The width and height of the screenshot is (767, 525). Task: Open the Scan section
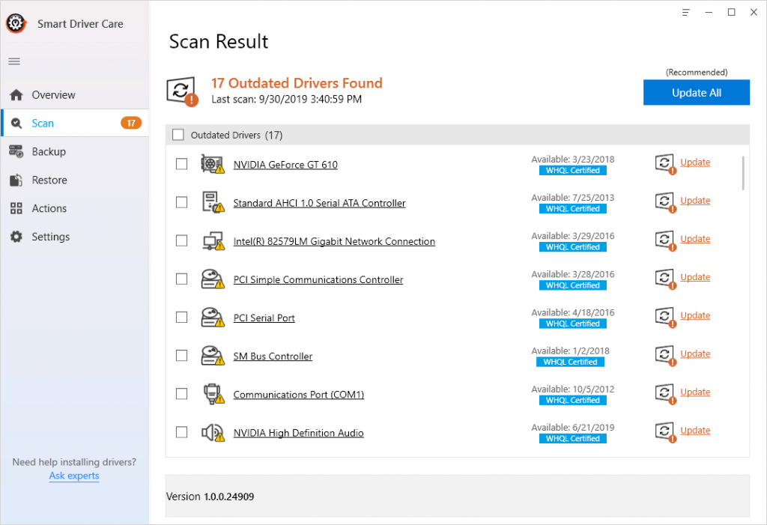coord(75,124)
